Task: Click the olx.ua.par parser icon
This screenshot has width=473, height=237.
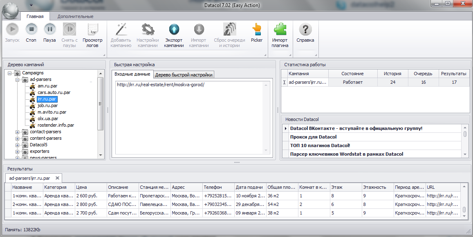Action: pyautogui.click(x=33, y=118)
